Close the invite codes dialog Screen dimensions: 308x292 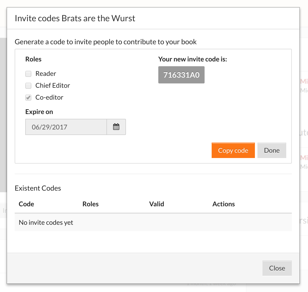[277, 268]
